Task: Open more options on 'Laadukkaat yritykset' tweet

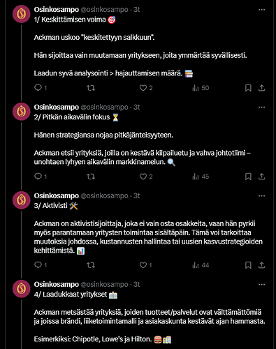Action: [x=261, y=285]
